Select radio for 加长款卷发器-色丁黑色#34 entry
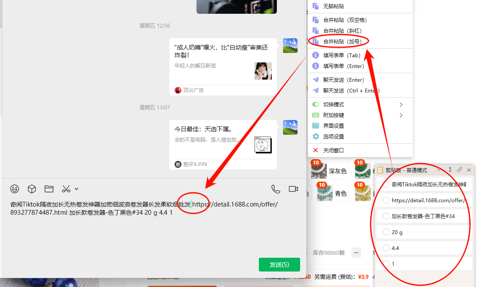 point(386,216)
